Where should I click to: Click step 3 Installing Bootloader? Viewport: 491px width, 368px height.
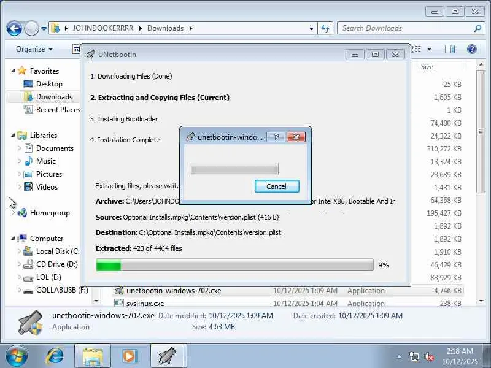(x=124, y=119)
